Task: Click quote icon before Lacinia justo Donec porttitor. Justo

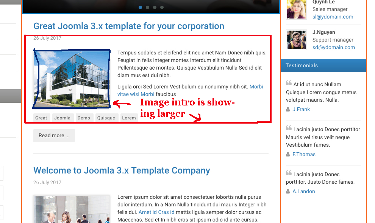Action: pos(289,173)
